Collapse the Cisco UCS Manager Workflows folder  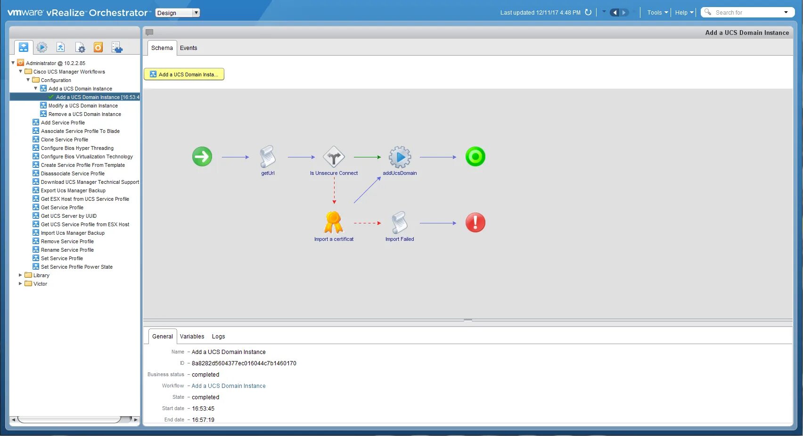(x=21, y=72)
